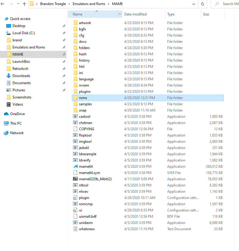Select mame0220b_64bit(2) 7z archive icon

coord(75,179)
